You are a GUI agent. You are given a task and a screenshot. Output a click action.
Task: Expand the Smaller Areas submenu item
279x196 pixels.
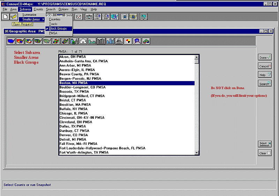(x=31, y=19)
